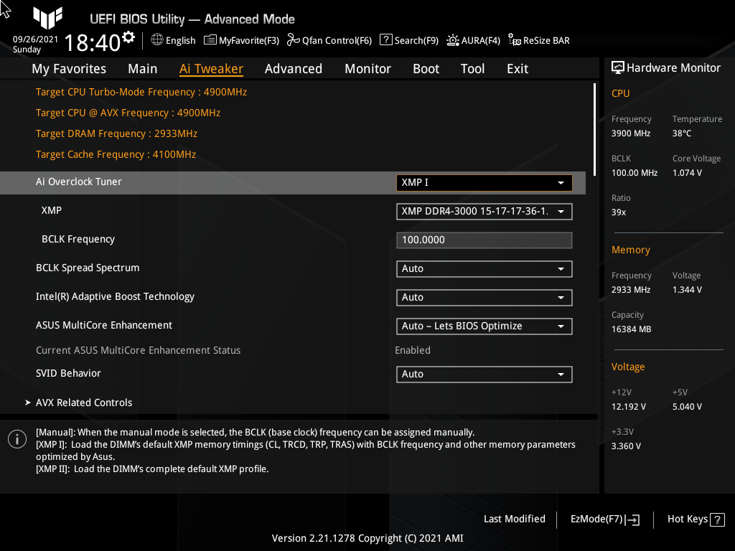Click the ReSize BAR label

(546, 40)
